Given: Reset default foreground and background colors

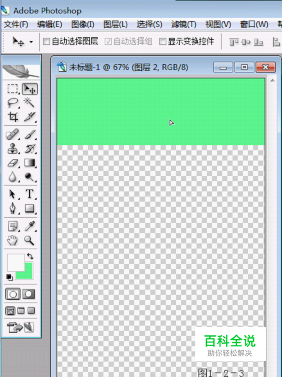Looking at the screenshot, I should pyautogui.click(x=10, y=277).
